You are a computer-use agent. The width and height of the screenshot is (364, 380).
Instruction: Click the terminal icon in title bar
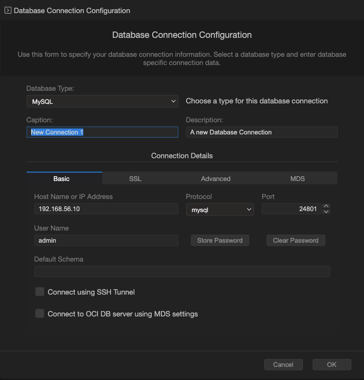tap(8, 10)
